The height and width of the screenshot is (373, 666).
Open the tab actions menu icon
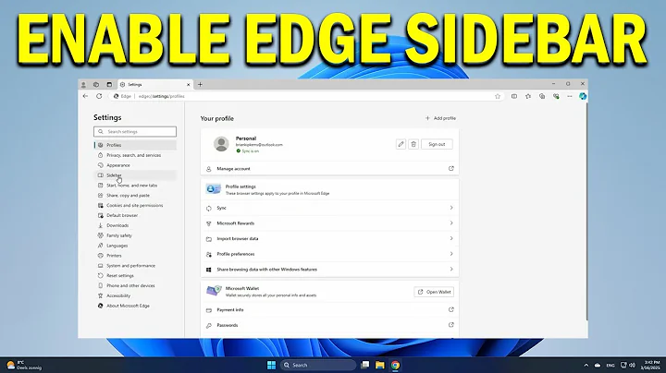pyautogui.click(x=109, y=84)
